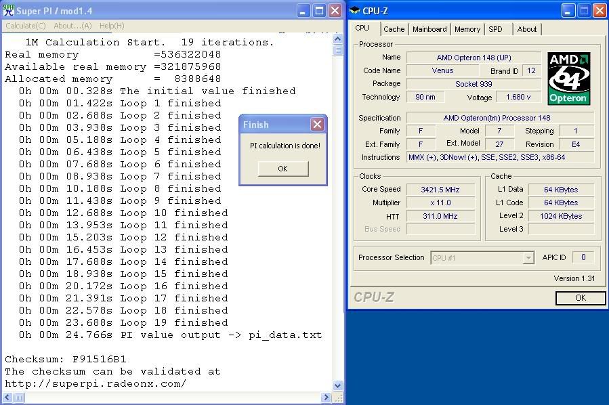Switch to the Memory tab in CPU-Z
The width and height of the screenshot is (609, 405).
(x=467, y=29)
